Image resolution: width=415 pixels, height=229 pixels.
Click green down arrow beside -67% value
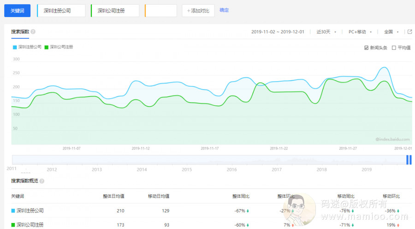click(248, 211)
